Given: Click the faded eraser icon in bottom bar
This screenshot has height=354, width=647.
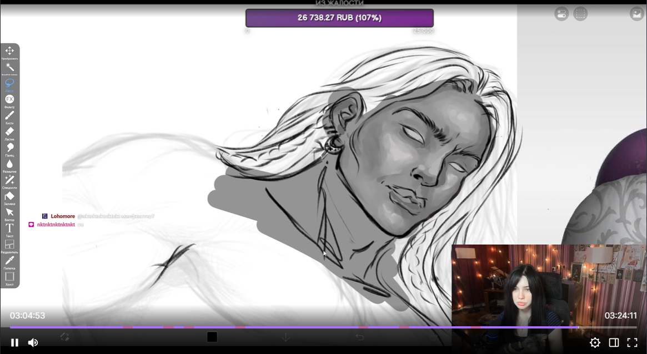Looking at the screenshot, I should (x=65, y=337).
